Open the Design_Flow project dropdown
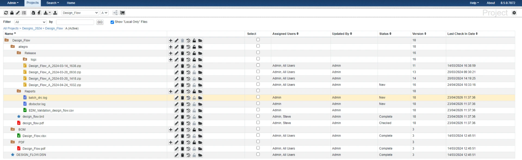The height and width of the screenshot is (160, 522). [x=80, y=13]
